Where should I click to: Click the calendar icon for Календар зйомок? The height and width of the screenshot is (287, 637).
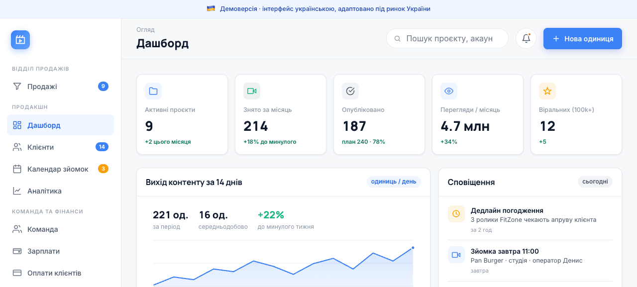click(x=17, y=169)
